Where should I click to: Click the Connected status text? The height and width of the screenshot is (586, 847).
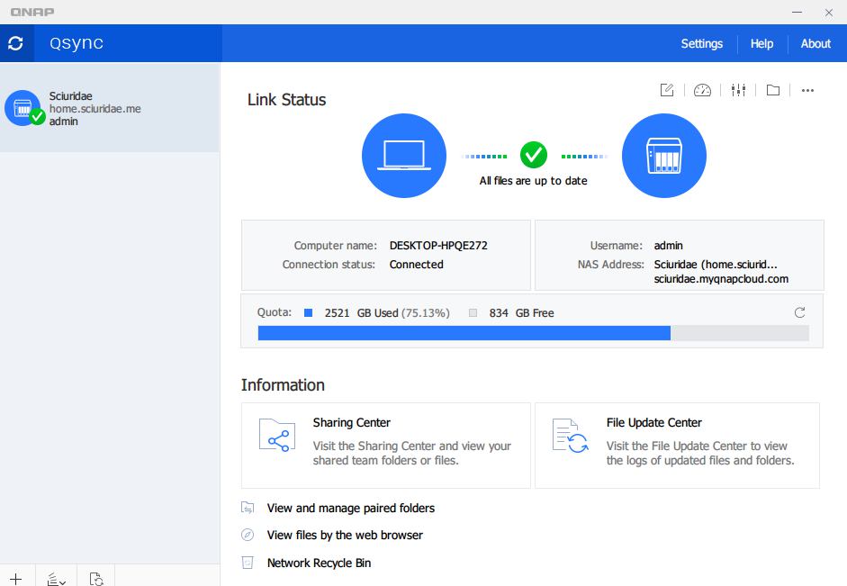coord(417,265)
